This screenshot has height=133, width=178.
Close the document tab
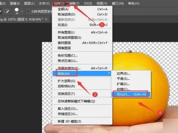pos(46,19)
